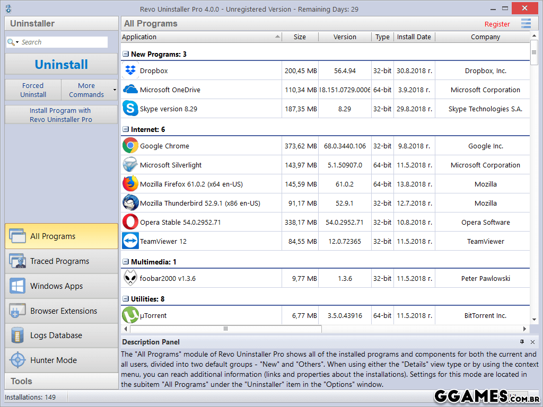Collapse the Internet group

tap(126, 129)
